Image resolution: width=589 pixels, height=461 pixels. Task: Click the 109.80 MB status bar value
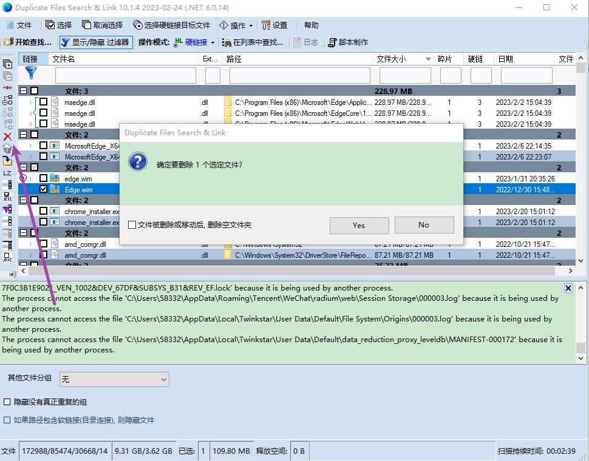click(231, 451)
